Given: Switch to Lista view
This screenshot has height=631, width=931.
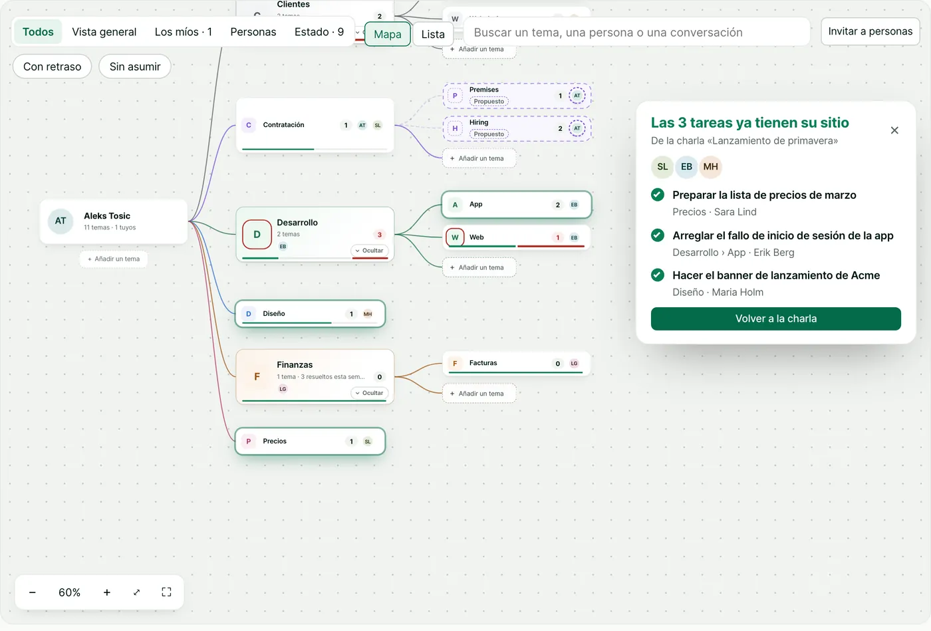Looking at the screenshot, I should point(433,35).
